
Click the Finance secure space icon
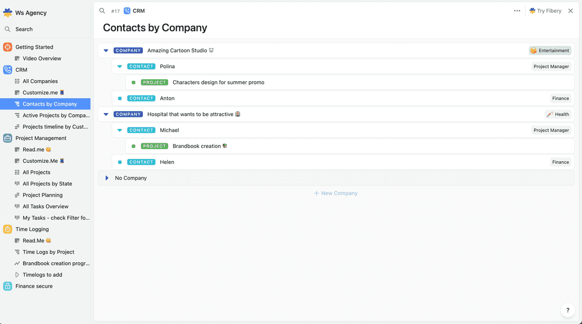pyautogui.click(x=7, y=286)
